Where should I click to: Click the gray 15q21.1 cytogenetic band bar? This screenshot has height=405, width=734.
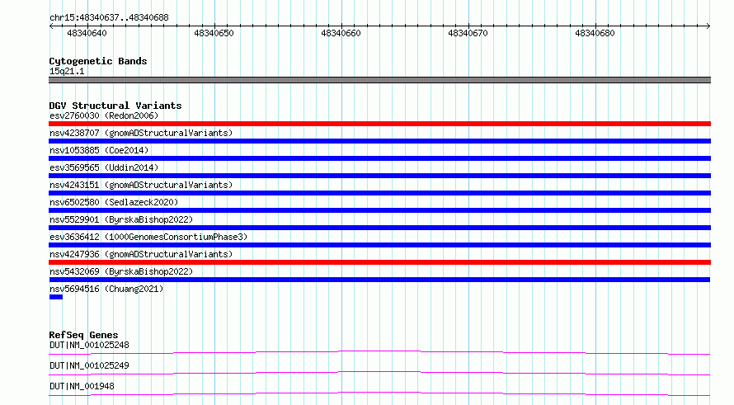pos(379,80)
